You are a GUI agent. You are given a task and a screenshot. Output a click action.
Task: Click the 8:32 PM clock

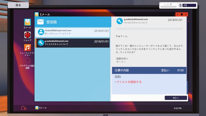click(x=178, y=108)
